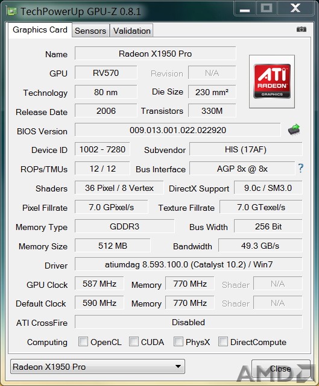Close window with the title bar X
The image size is (319, 386).
[x=295, y=8]
